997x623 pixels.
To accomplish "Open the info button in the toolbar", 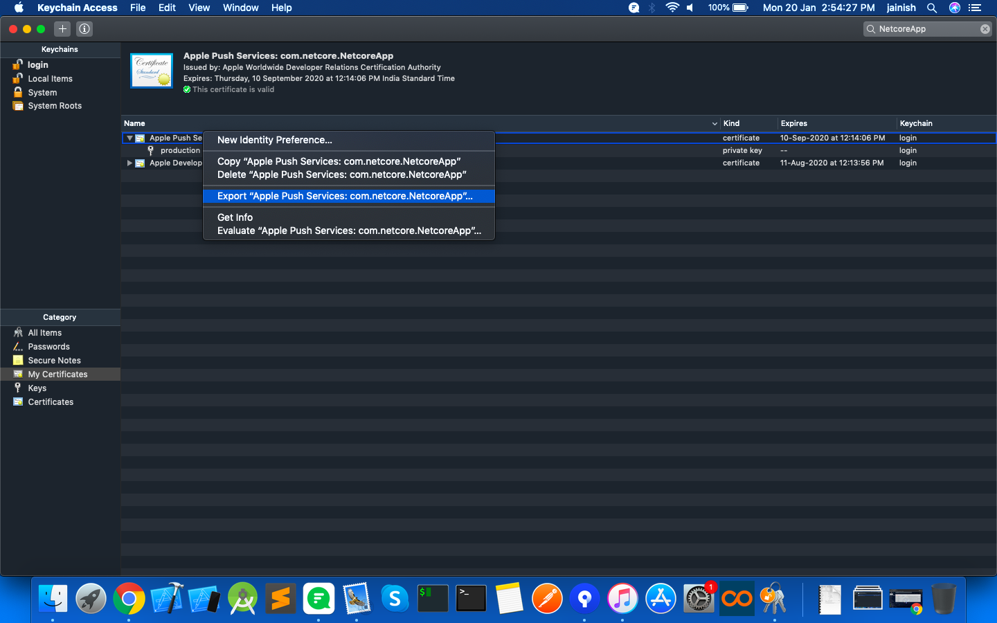I will tap(84, 29).
